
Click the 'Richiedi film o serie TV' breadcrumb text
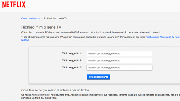(x=55, y=19)
